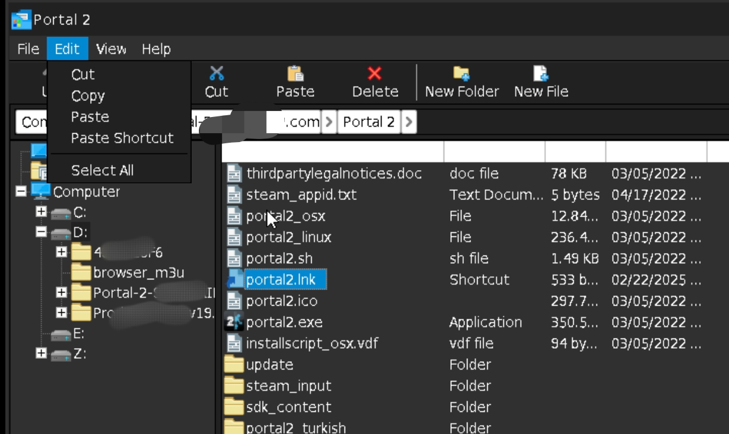Click the 02/22/2025 date cell
This screenshot has height=434, width=729.
tap(656, 279)
